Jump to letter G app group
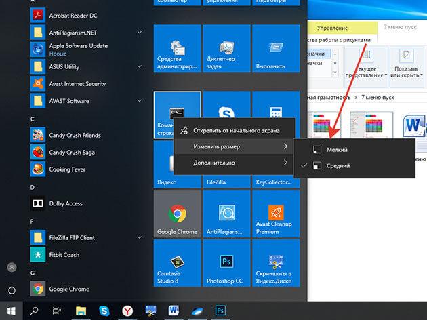 click(x=33, y=273)
